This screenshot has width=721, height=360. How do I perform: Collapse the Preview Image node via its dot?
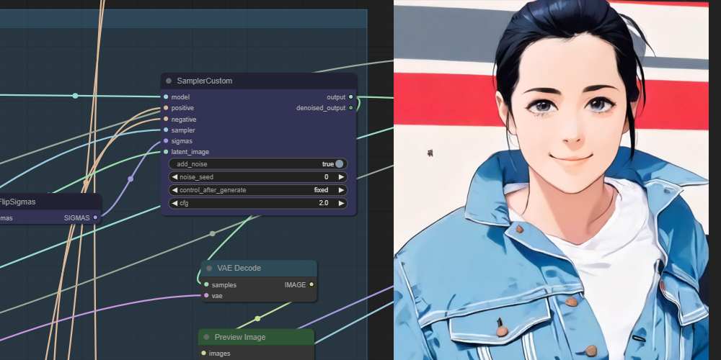[x=206, y=337]
